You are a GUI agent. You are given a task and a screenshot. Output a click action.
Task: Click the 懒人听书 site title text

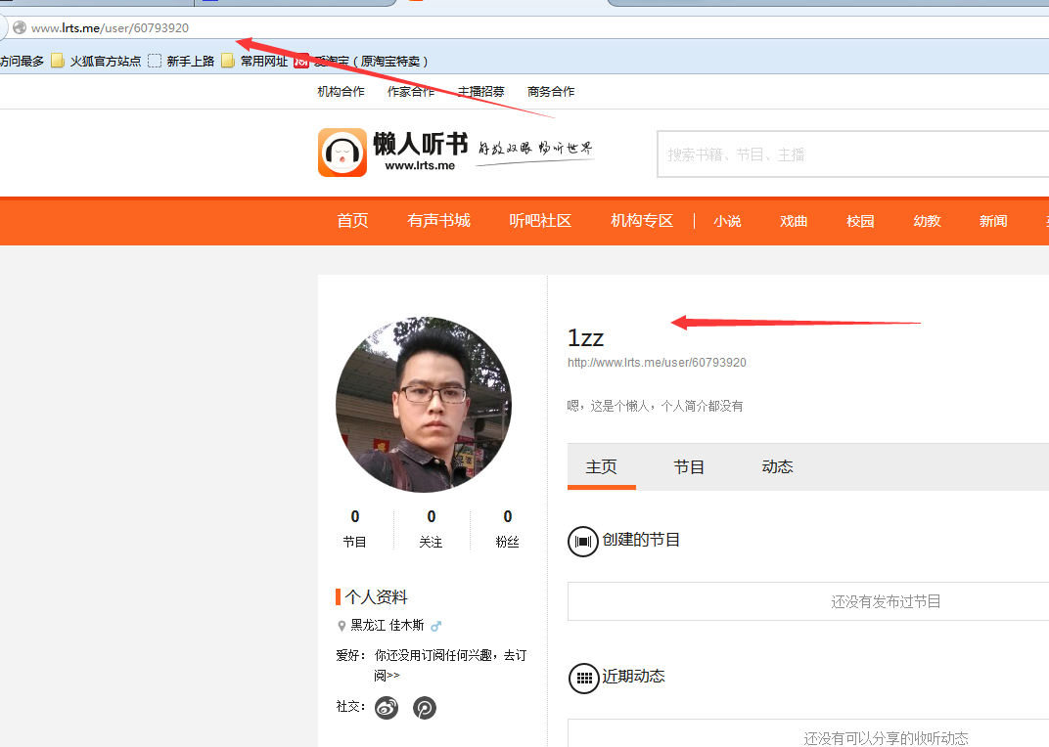pos(420,144)
